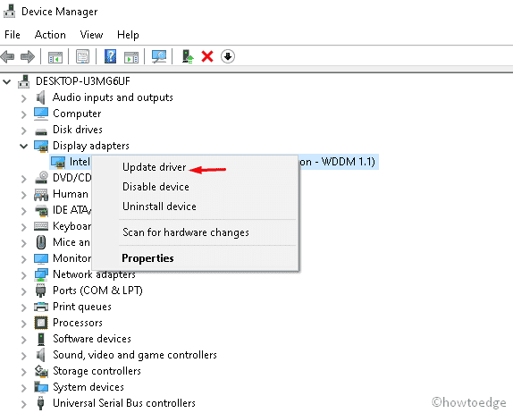This screenshot has height=413, width=513.
Task: Expand the Network adapters category
Action: (x=23, y=275)
